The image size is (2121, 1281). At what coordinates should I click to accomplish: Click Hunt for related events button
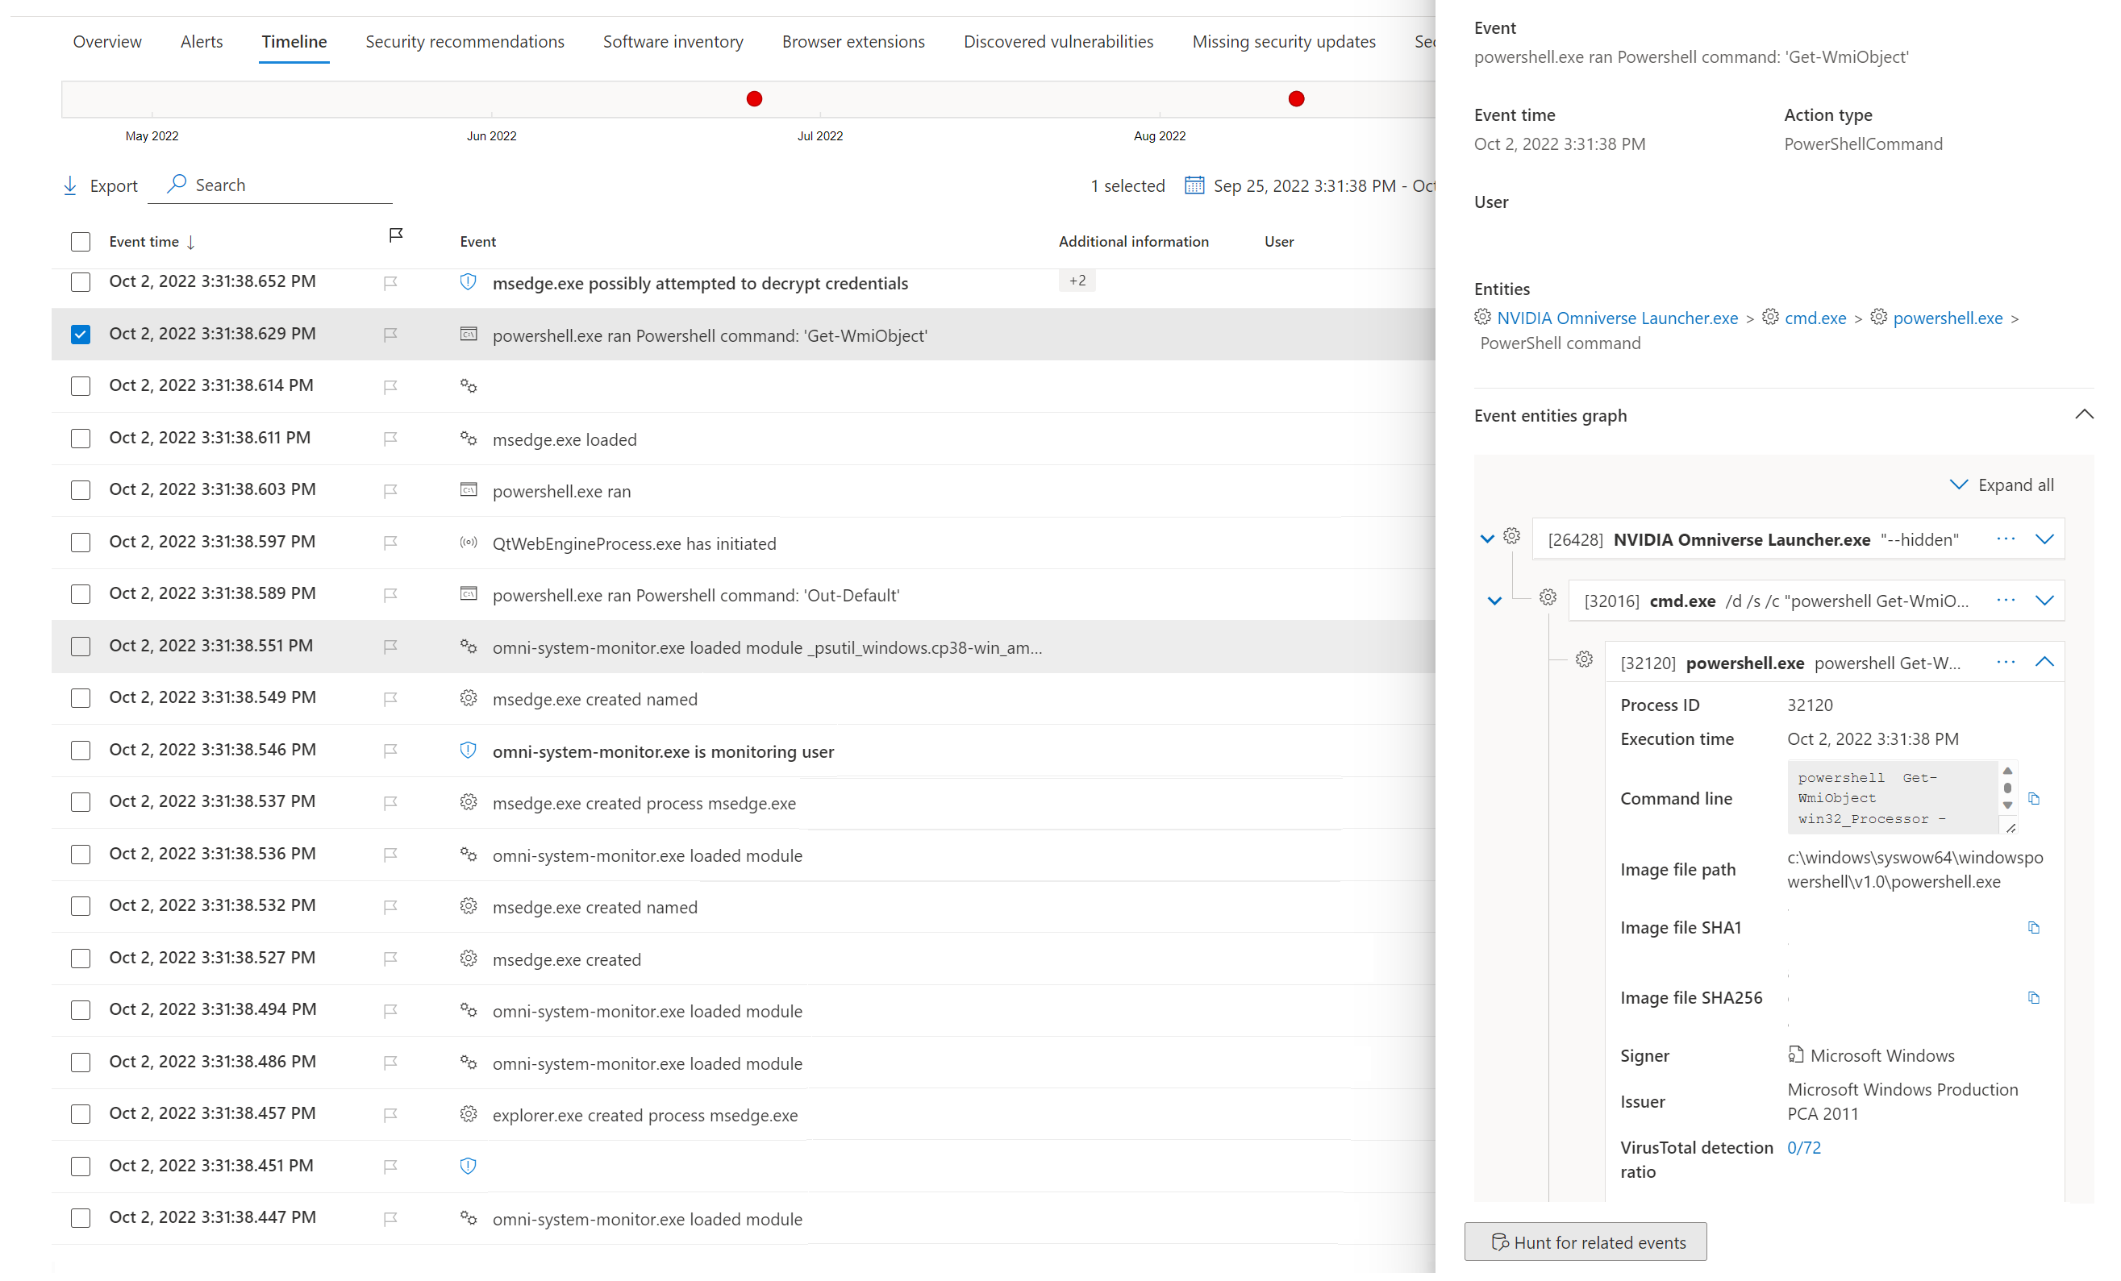[1585, 1242]
